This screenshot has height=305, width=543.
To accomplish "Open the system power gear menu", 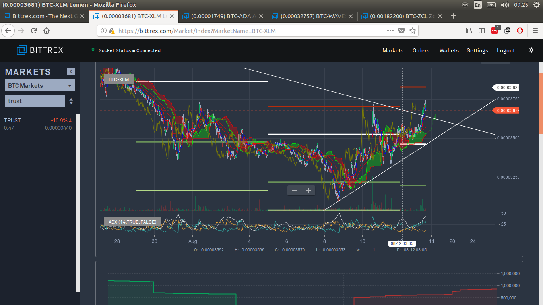I will (x=537, y=5).
